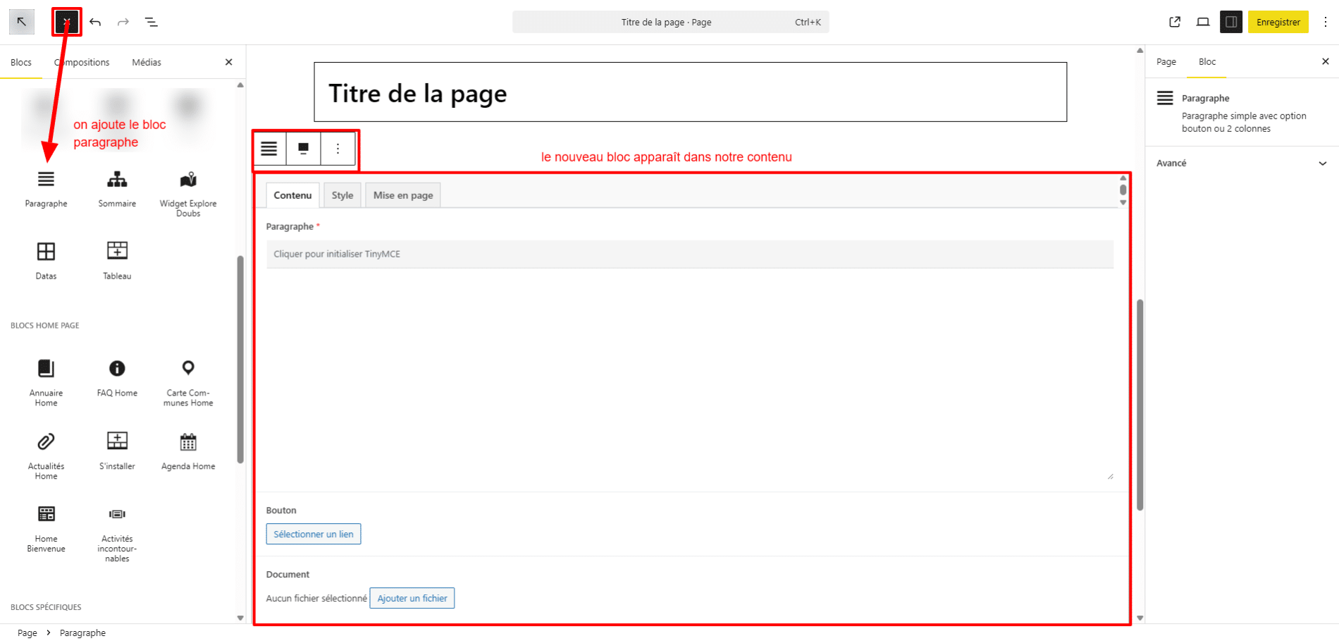Viewport: 1339px width, 641px height.
Task: Expand the Avancé section
Action: [x=1241, y=163]
